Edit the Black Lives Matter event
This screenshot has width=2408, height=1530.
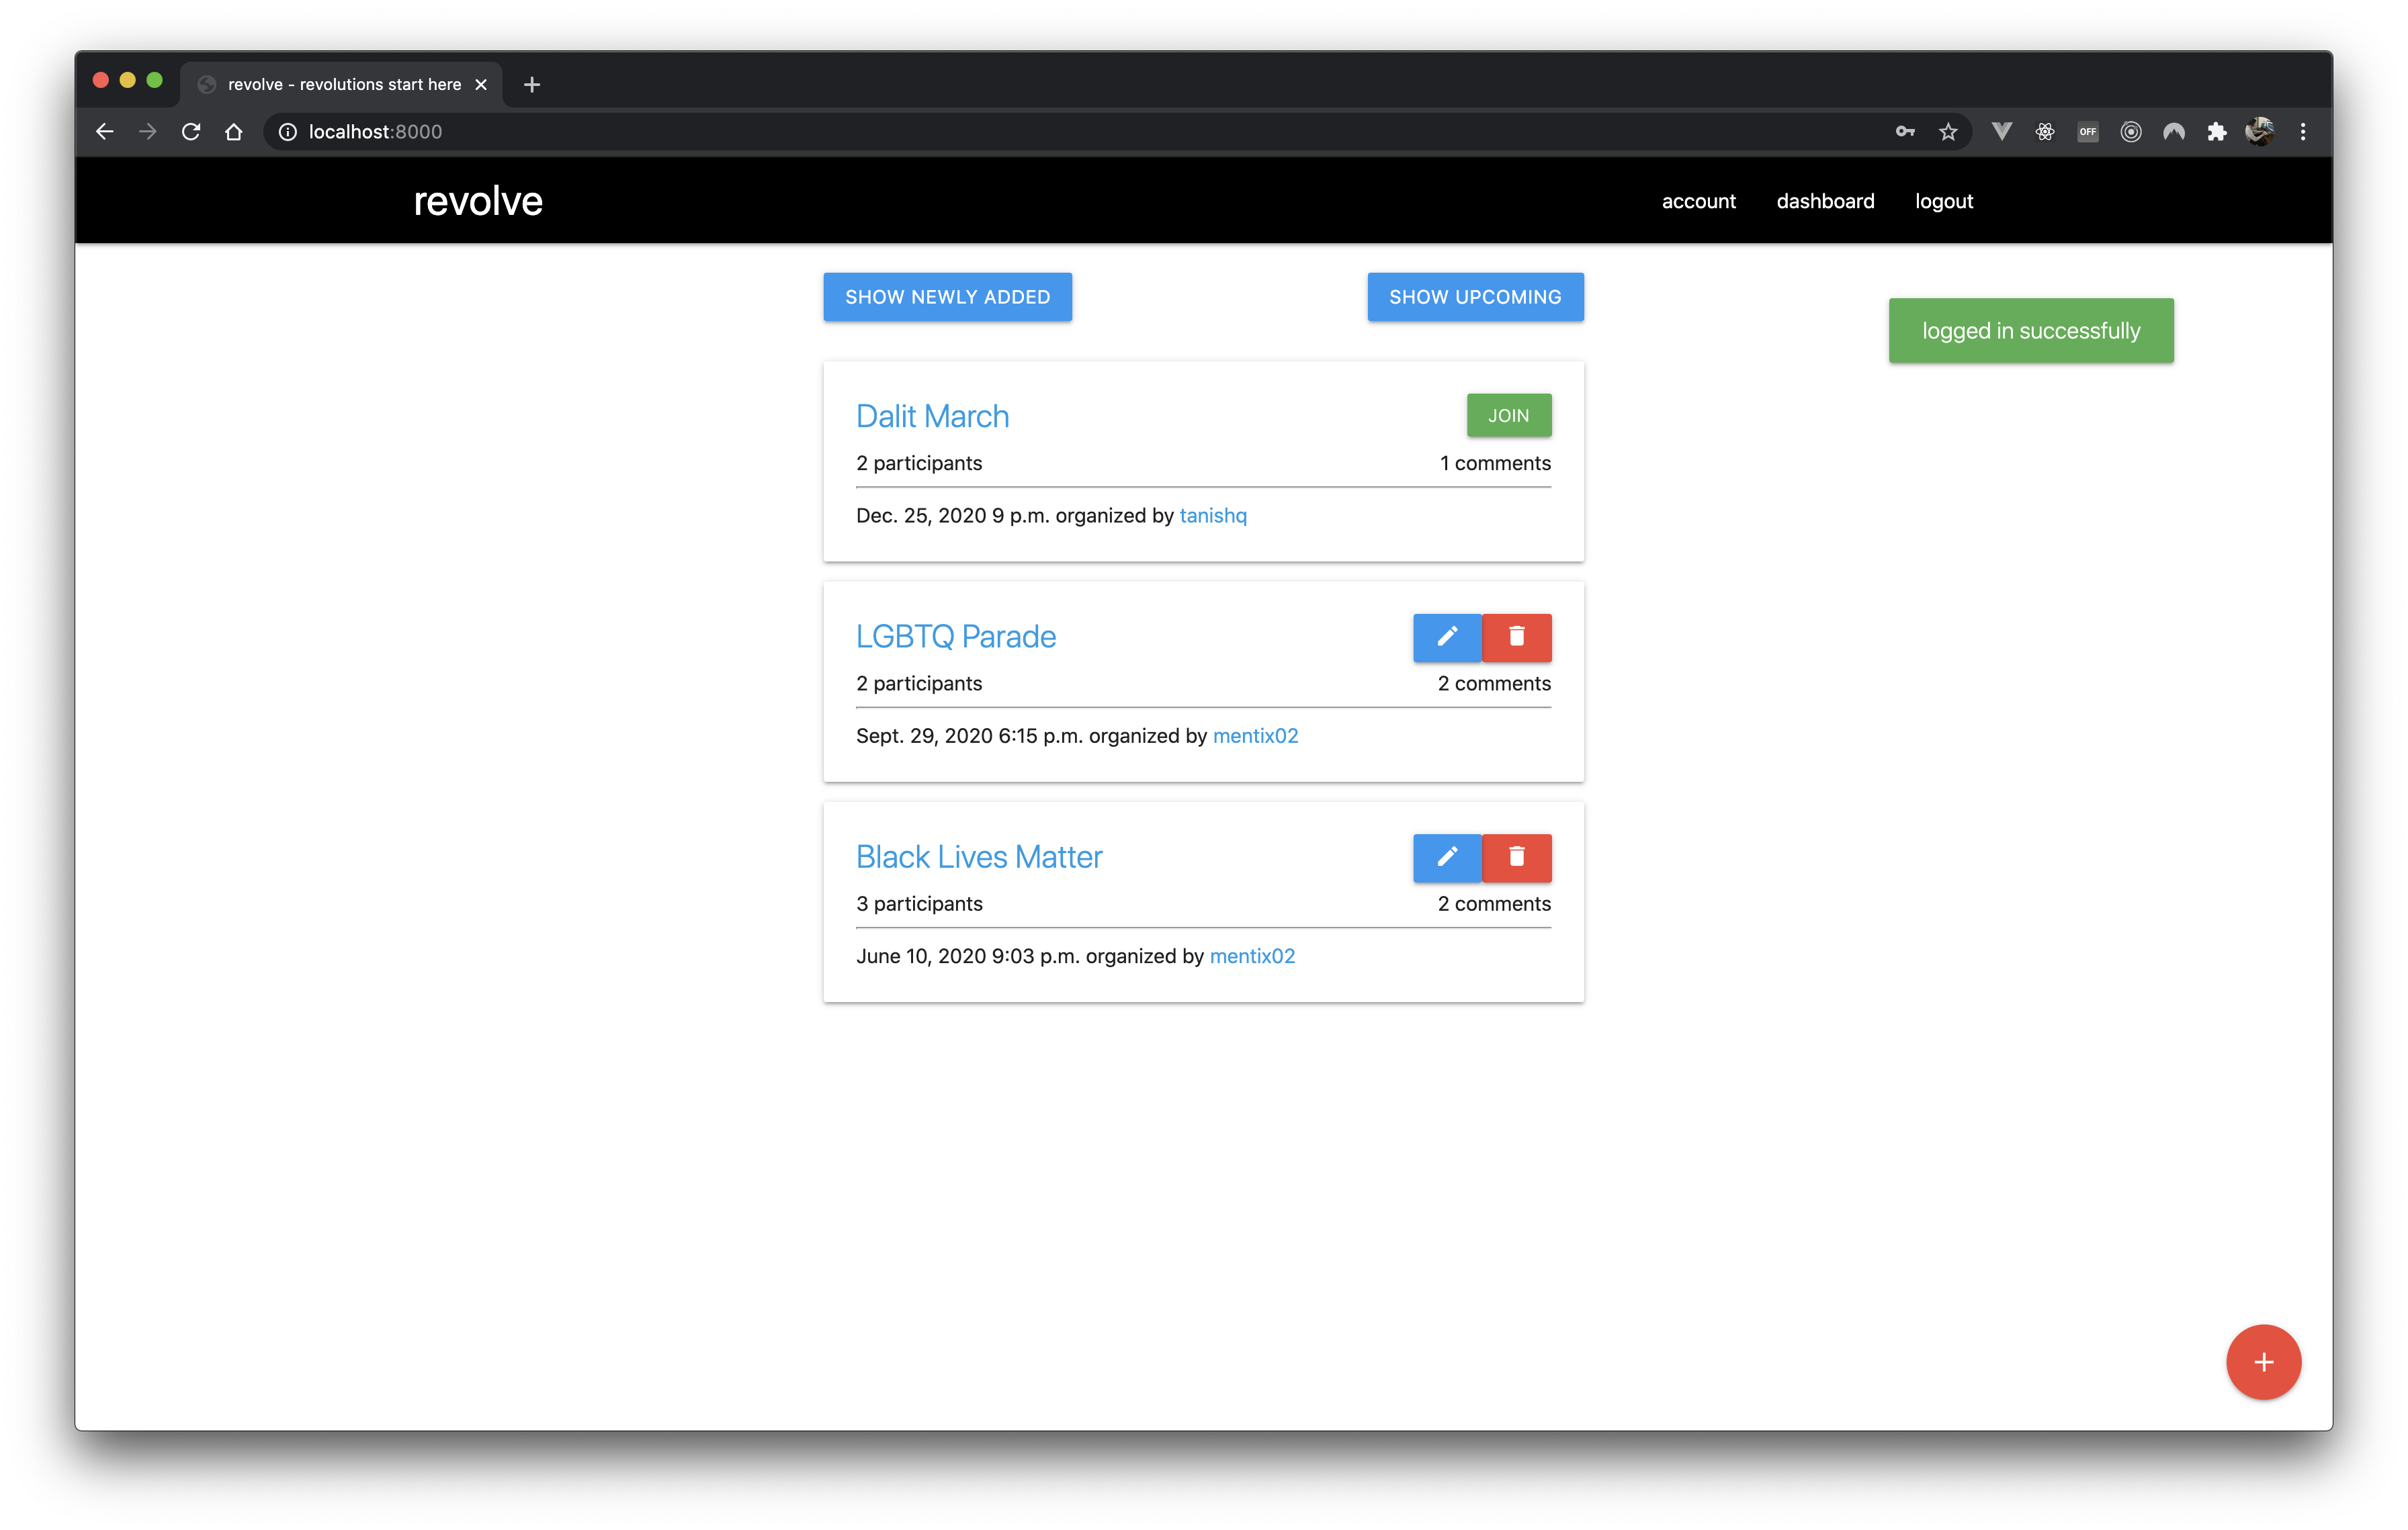[1446, 858]
